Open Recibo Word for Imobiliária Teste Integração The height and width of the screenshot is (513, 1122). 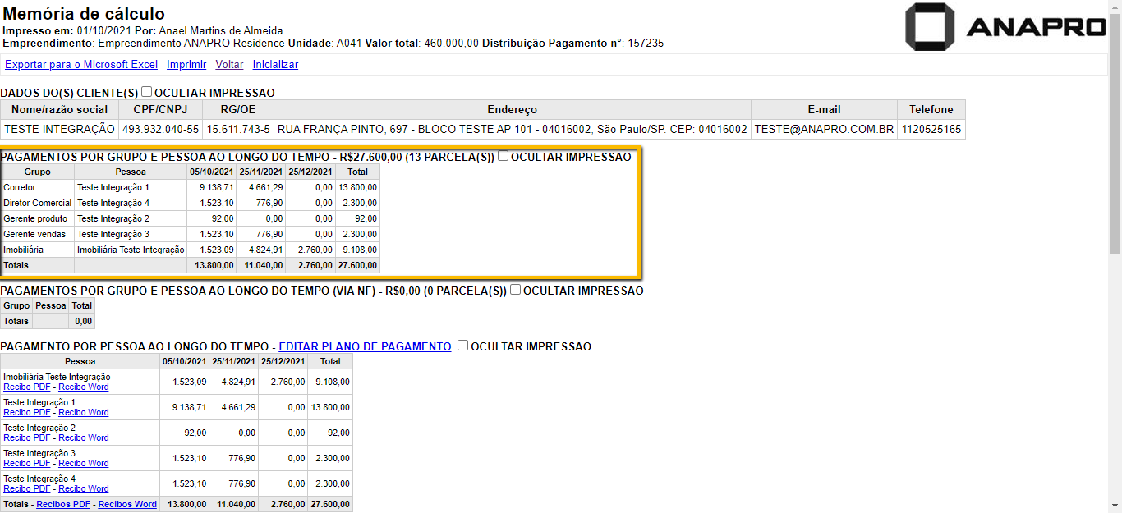pyautogui.click(x=83, y=387)
